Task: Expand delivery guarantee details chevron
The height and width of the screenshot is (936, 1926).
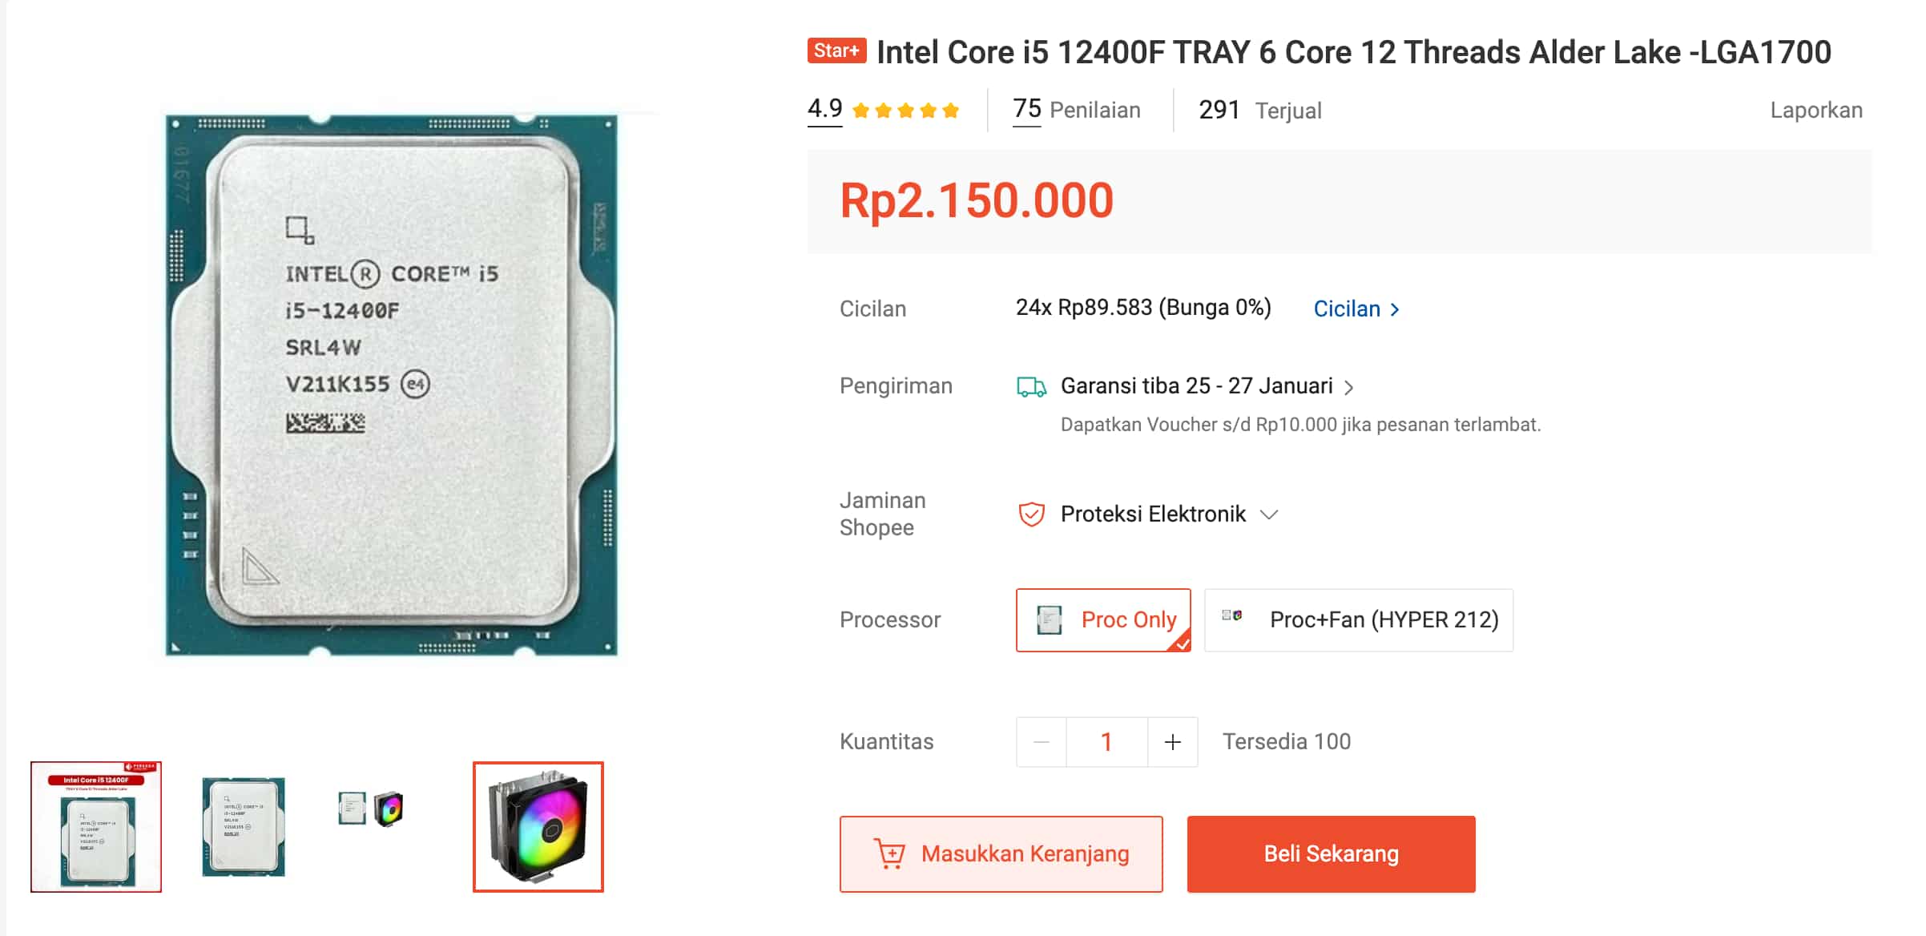Action: click(x=1349, y=388)
